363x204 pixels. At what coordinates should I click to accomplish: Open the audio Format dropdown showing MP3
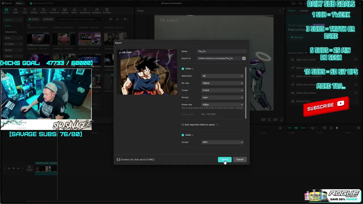coord(223,142)
